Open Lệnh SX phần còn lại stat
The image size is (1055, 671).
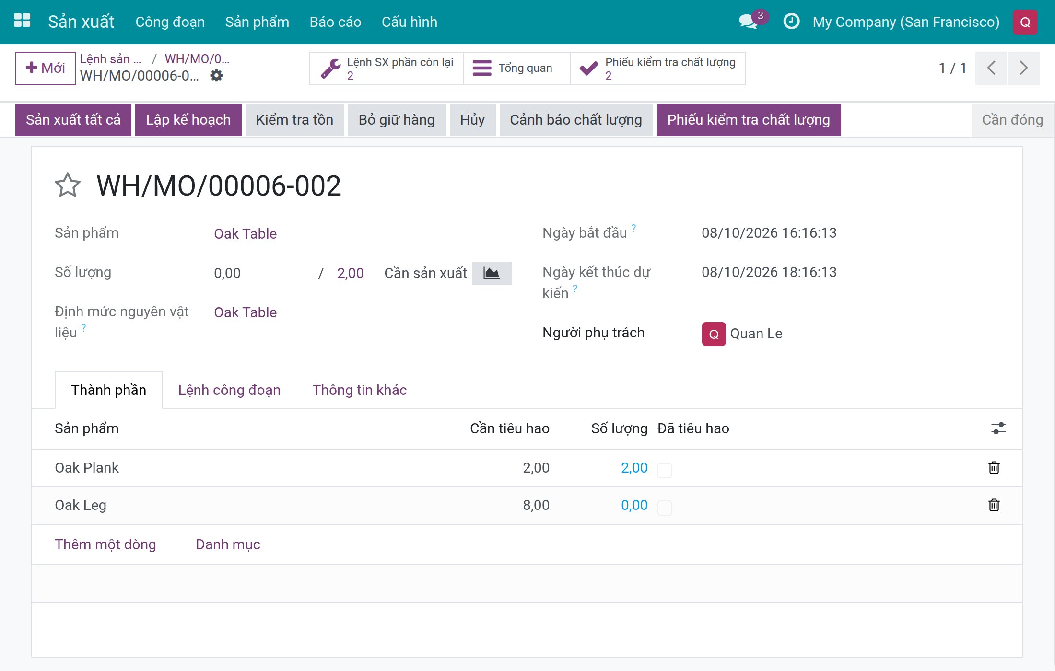pos(387,69)
